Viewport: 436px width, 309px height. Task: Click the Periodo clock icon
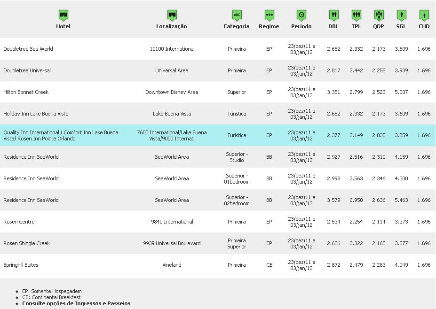(x=301, y=15)
